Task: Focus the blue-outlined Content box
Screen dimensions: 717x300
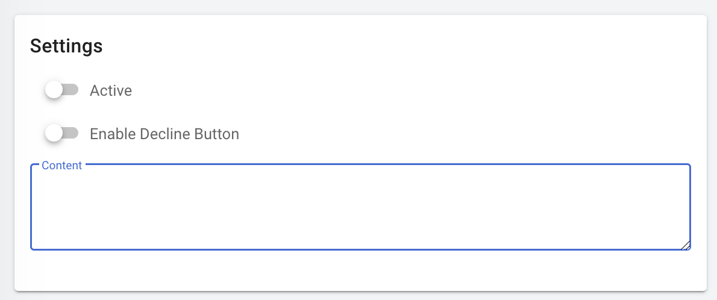Action: click(x=360, y=208)
